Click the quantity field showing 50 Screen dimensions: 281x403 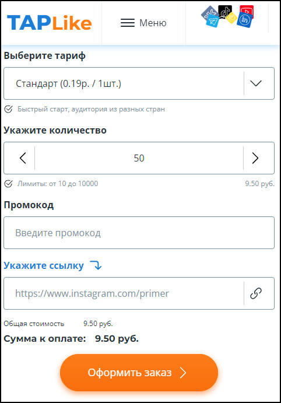139,158
